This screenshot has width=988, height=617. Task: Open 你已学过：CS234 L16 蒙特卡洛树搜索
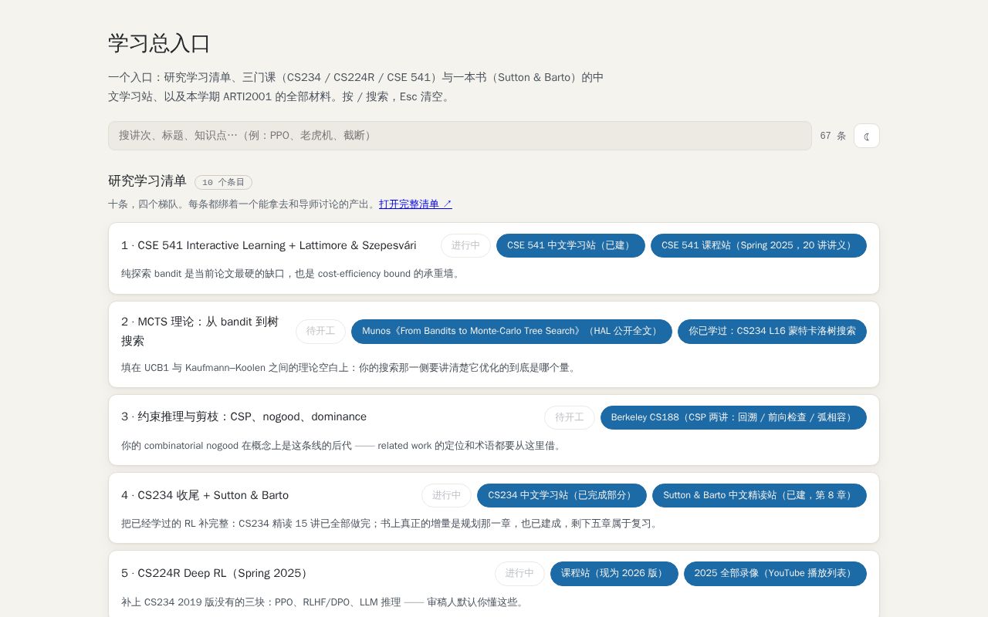point(772,332)
